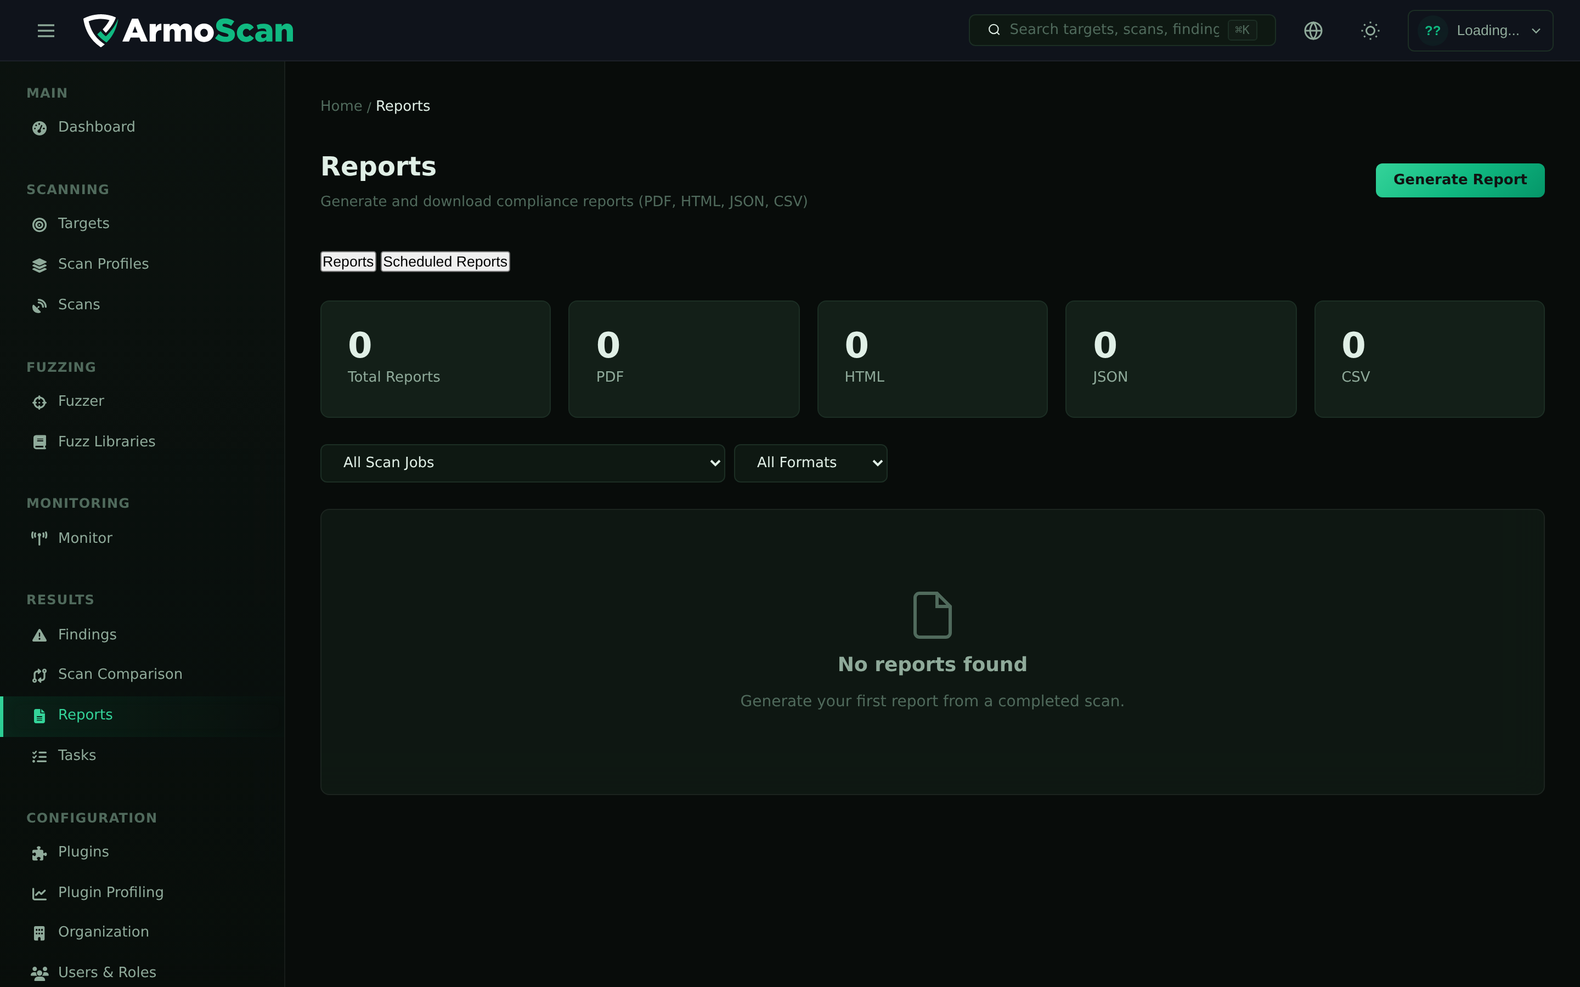Viewport: 1580px width, 987px height.
Task: Open Targets from the sidebar
Action: [142, 224]
